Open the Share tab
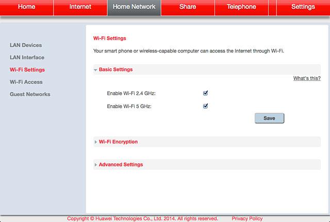Viewport: 330px width, 222px height. click(x=188, y=7)
